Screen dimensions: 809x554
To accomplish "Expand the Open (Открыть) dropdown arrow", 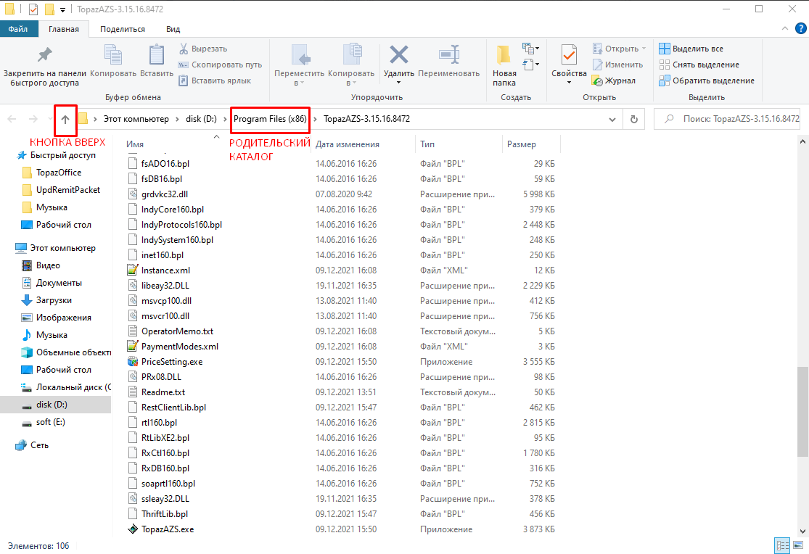I will (x=644, y=49).
